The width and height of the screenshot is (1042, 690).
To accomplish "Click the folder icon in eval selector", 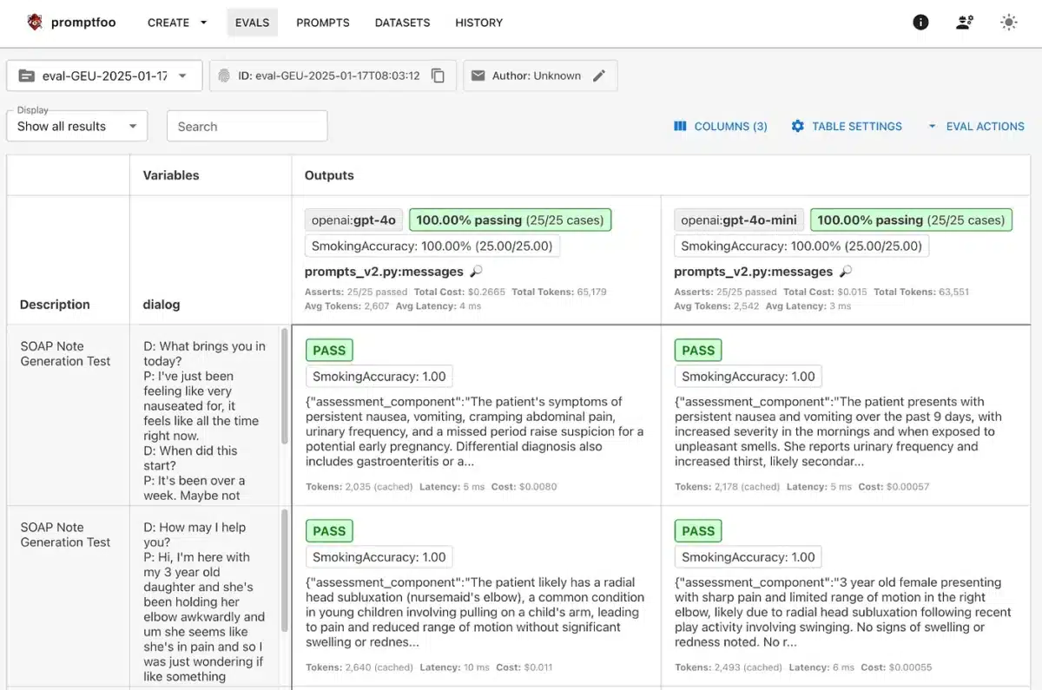I will pyautogui.click(x=27, y=76).
